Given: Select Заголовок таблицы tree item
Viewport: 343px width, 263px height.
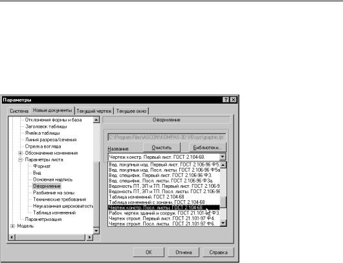Looking at the screenshot, I should tap(46, 126).
